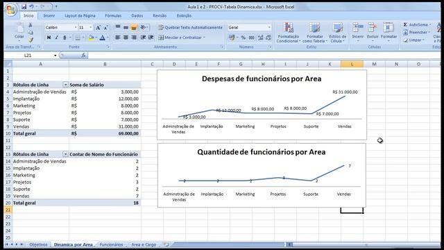Toggle bottom vertical alignment

point(134,27)
